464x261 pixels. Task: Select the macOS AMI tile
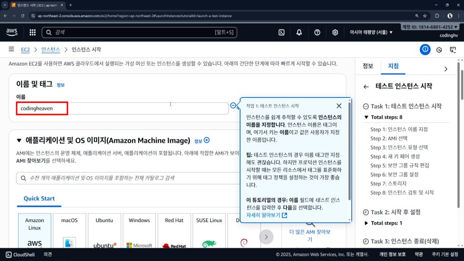[x=69, y=231]
